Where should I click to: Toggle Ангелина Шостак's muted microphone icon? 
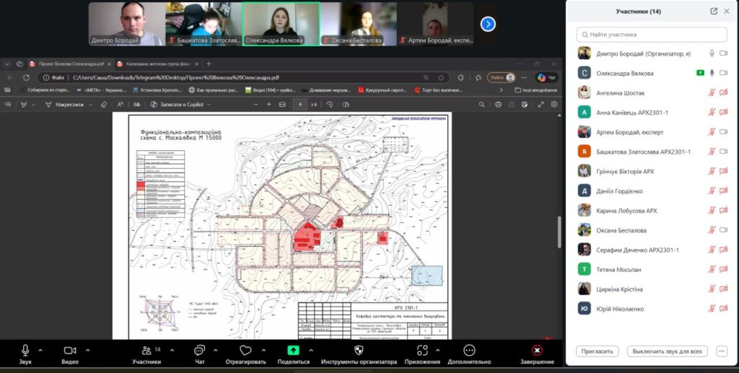[712, 93]
